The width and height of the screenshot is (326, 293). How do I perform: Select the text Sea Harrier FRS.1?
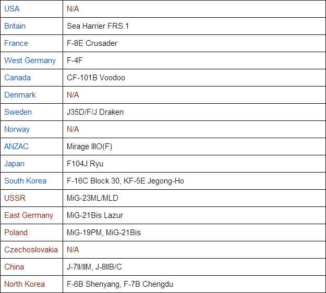coord(98,26)
